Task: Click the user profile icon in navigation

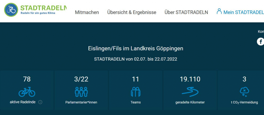Action: coord(219,11)
